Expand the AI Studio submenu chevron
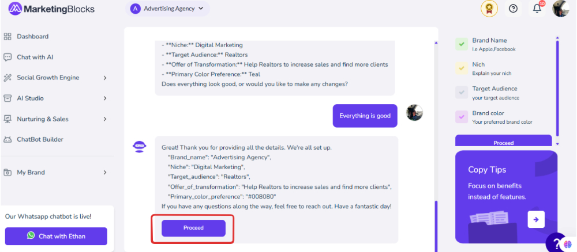The height and width of the screenshot is (252, 577). tap(105, 98)
